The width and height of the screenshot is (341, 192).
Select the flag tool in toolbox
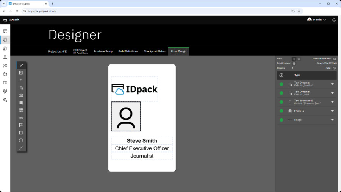pos(21,125)
